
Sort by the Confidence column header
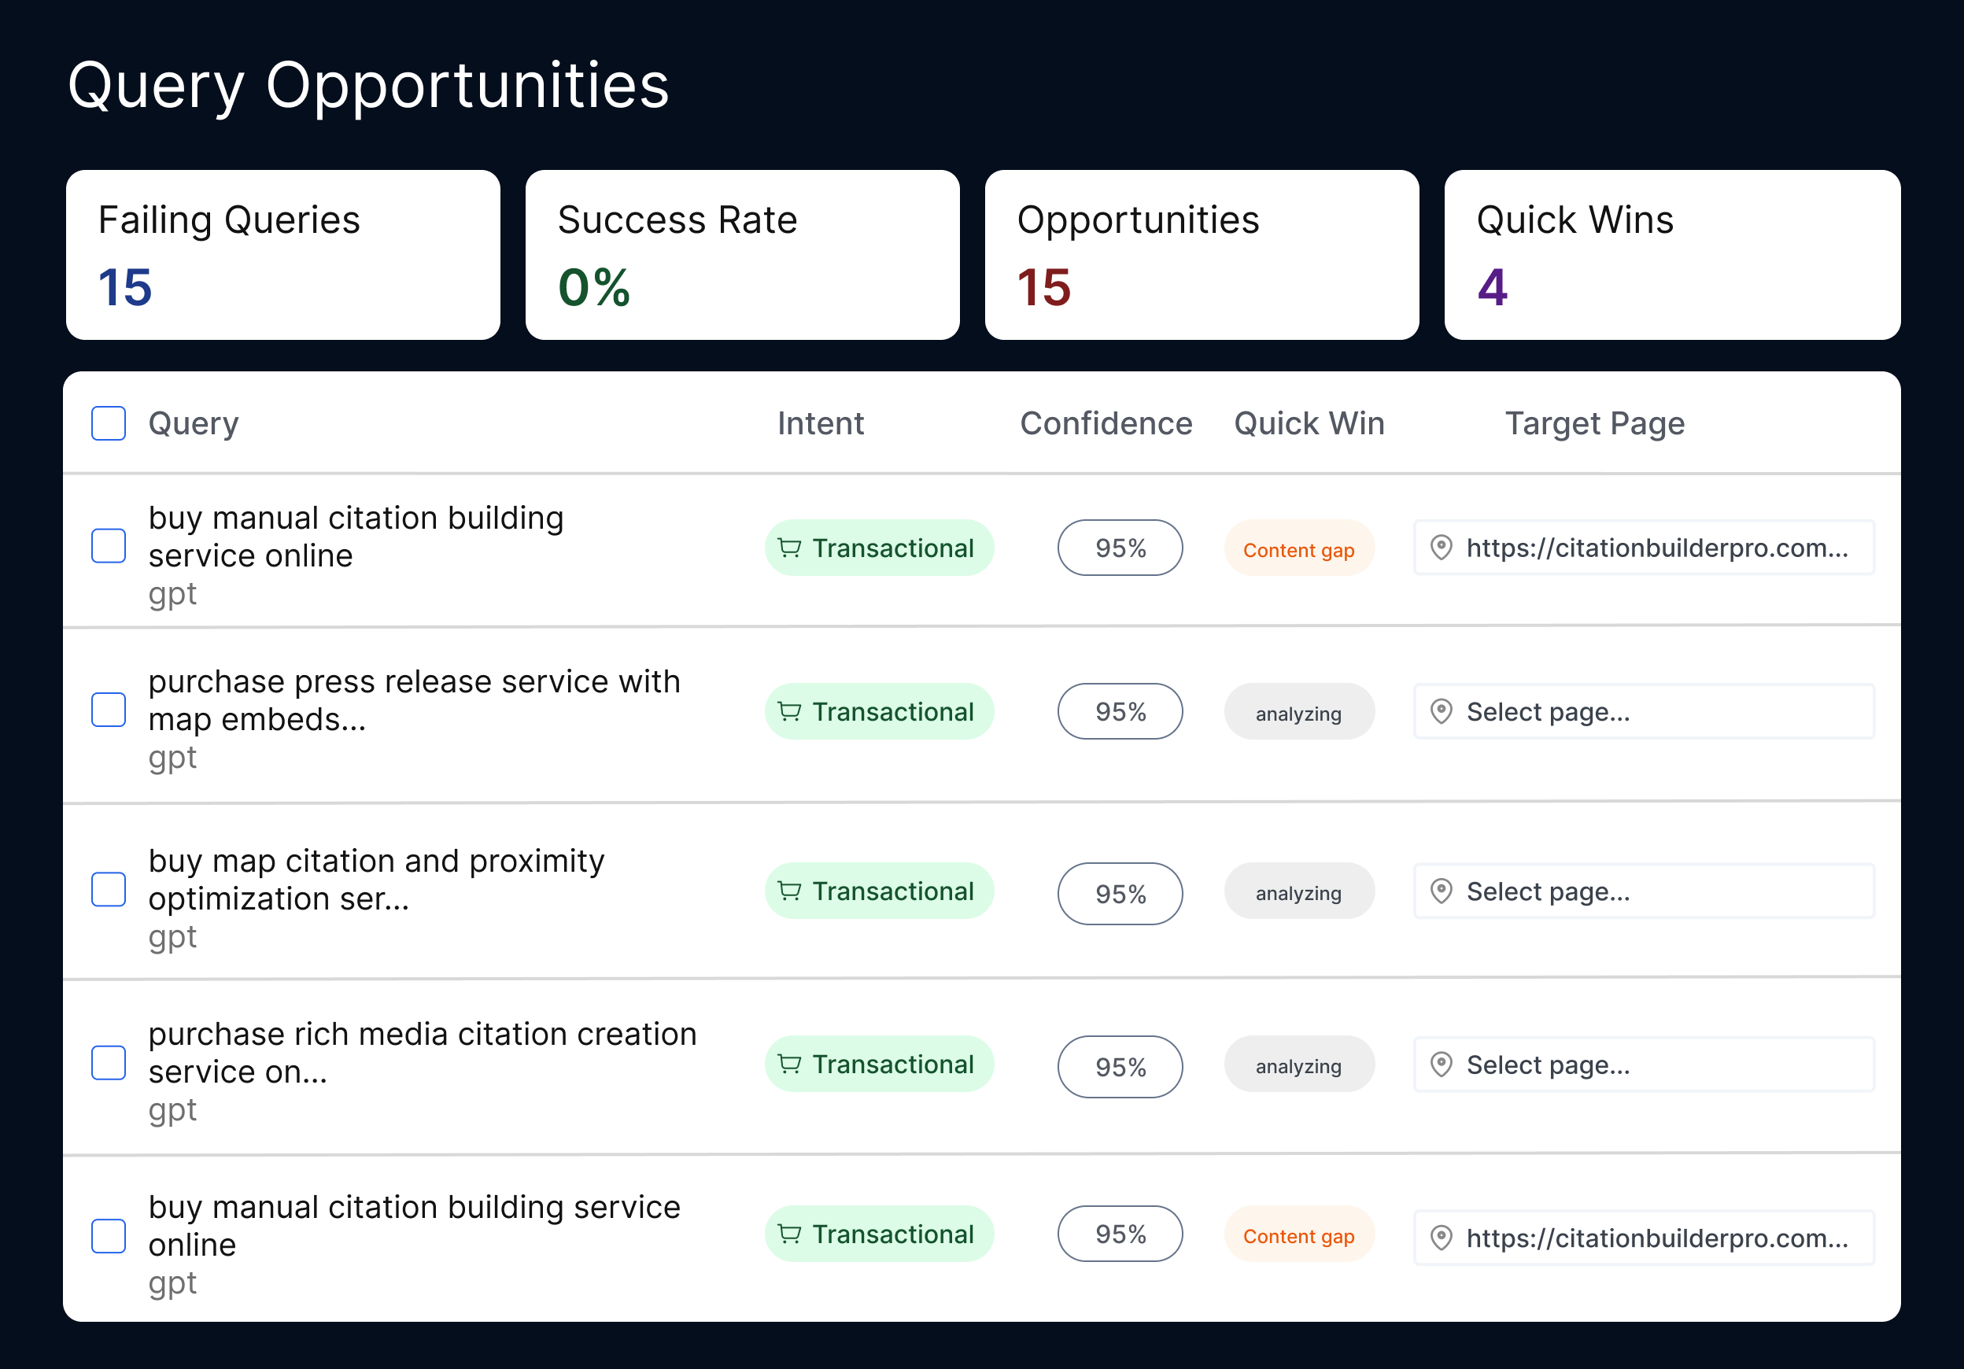click(x=1106, y=423)
